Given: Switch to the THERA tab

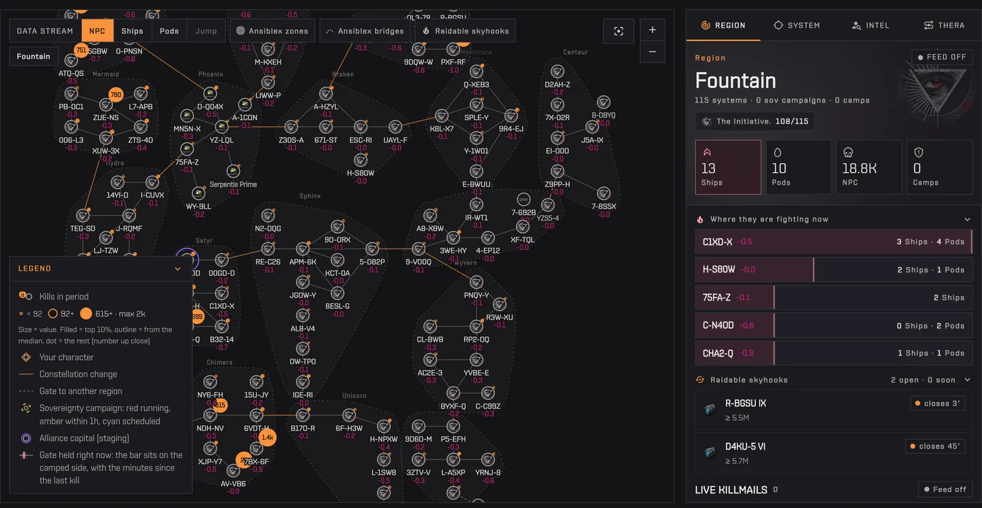Looking at the screenshot, I should click(944, 25).
